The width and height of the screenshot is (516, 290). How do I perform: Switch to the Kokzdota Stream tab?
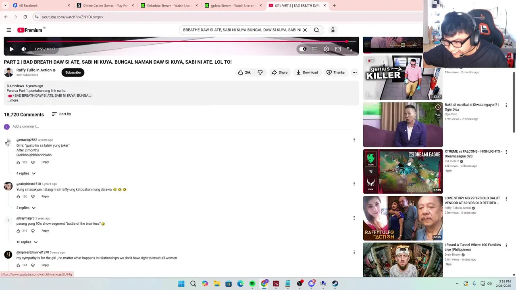pyautogui.click(x=169, y=6)
